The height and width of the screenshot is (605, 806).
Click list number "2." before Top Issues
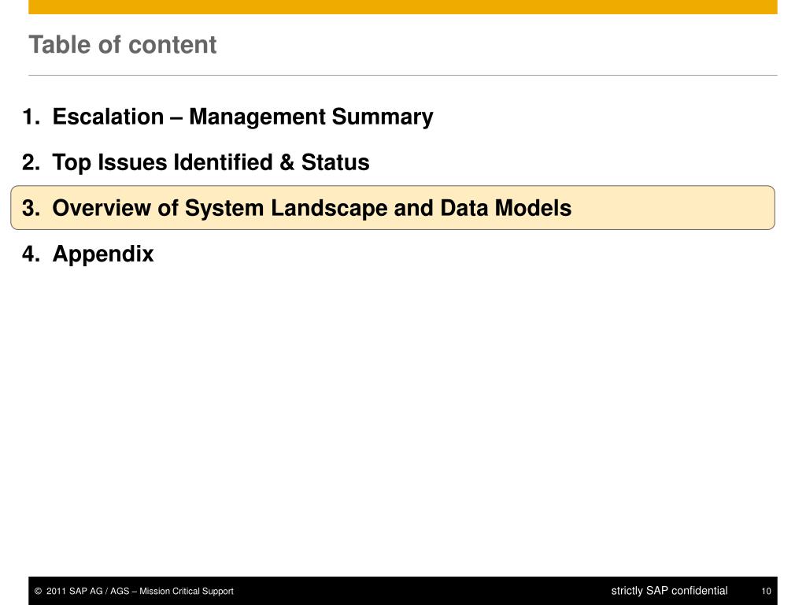(31, 163)
